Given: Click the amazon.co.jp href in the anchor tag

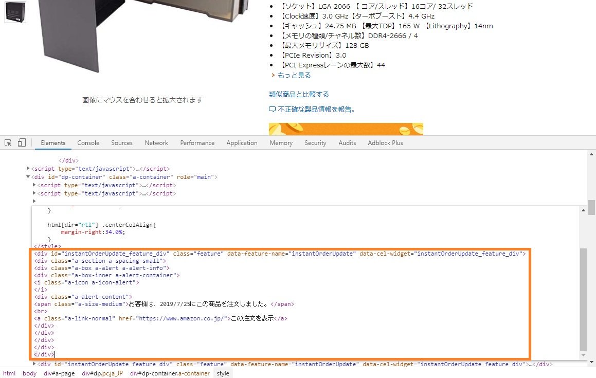Looking at the screenshot, I should pos(183,318).
